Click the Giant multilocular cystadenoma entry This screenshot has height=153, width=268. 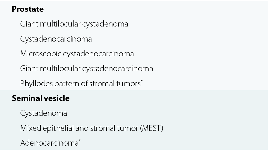point(74,24)
